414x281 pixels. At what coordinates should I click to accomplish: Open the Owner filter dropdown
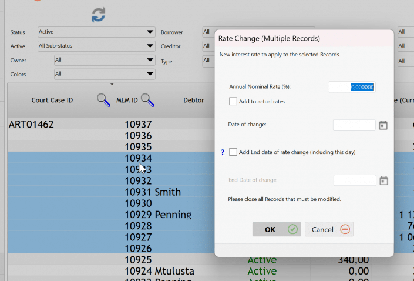click(x=104, y=60)
